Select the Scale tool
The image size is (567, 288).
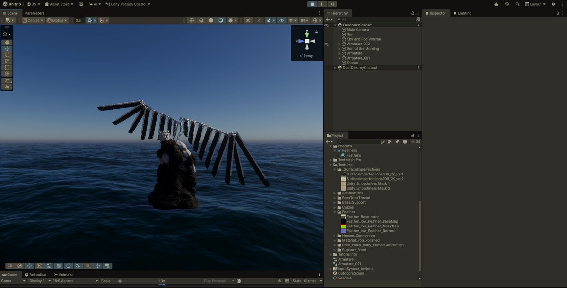(7, 61)
